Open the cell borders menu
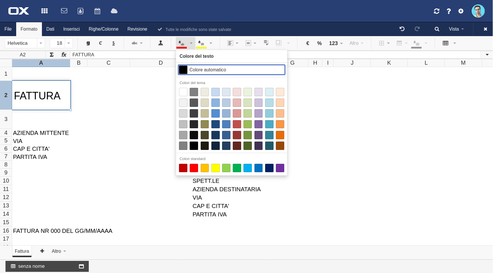 point(384,43)
